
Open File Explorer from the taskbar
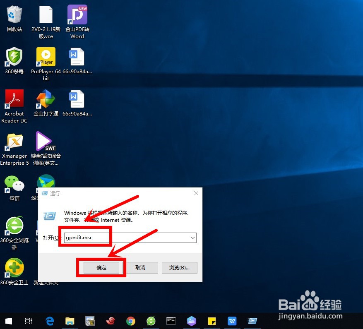[70, 321]
